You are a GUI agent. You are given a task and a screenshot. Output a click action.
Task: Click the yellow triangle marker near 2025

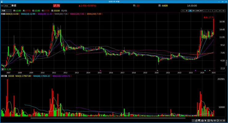pos(210,71)
